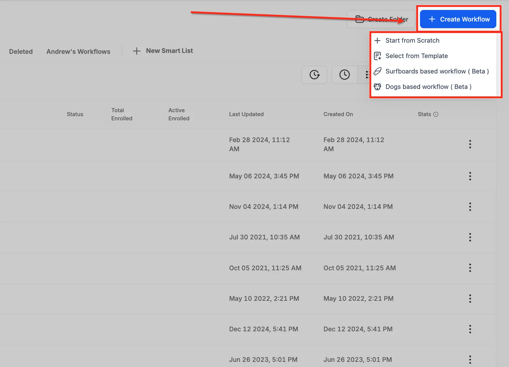
Task: Open row menu for Dec 12 2024 workflow
Action: 470,329
